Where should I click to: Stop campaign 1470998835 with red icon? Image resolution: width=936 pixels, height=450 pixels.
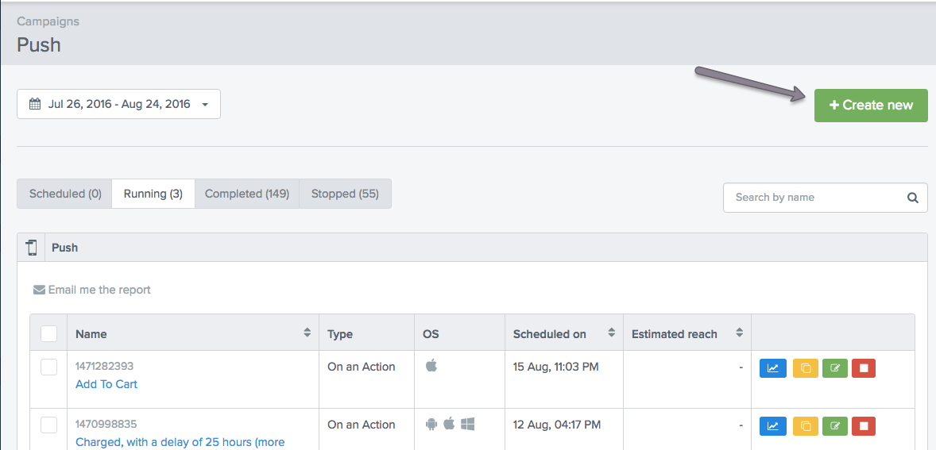[864, 426]
